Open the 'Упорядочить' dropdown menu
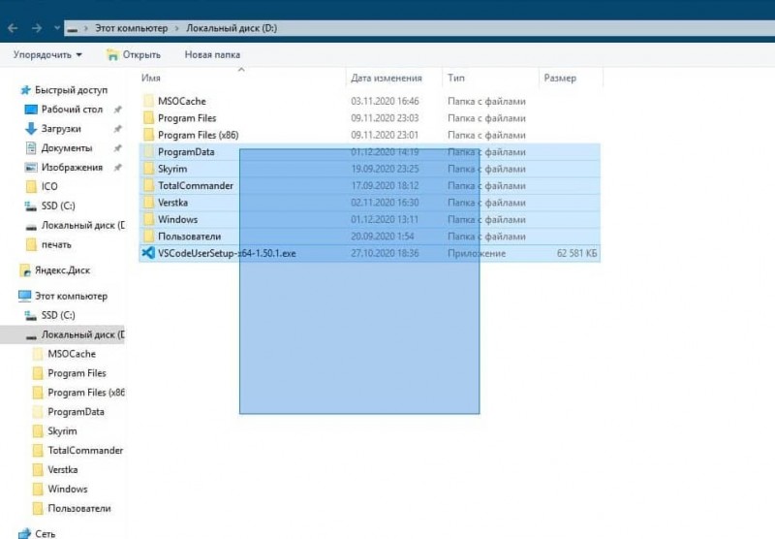The height and width of the screenshot is (539, 775). [47, 54]
